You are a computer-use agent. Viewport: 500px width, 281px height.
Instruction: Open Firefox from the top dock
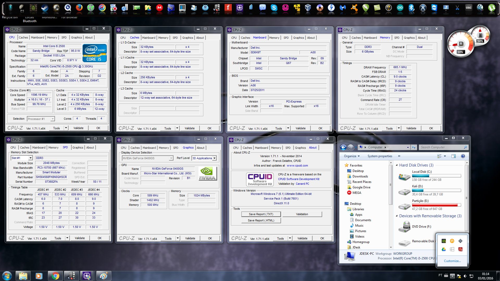(x=79, y=8)
